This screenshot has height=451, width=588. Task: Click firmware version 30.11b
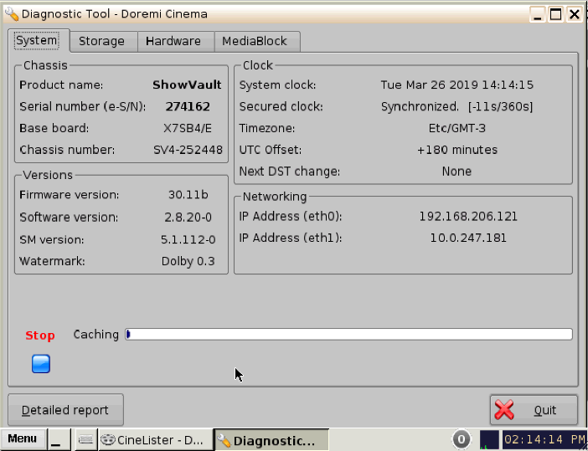[188, 195]
